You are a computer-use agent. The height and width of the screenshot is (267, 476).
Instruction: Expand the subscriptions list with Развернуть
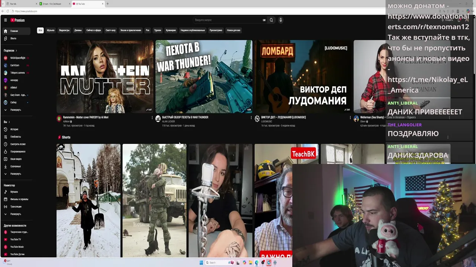click(x=16, y=110)
